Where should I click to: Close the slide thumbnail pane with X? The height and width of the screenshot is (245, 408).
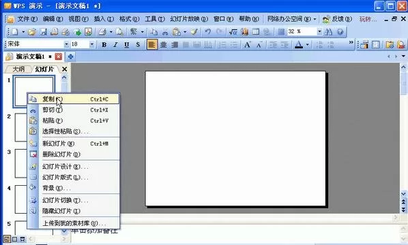64,69
